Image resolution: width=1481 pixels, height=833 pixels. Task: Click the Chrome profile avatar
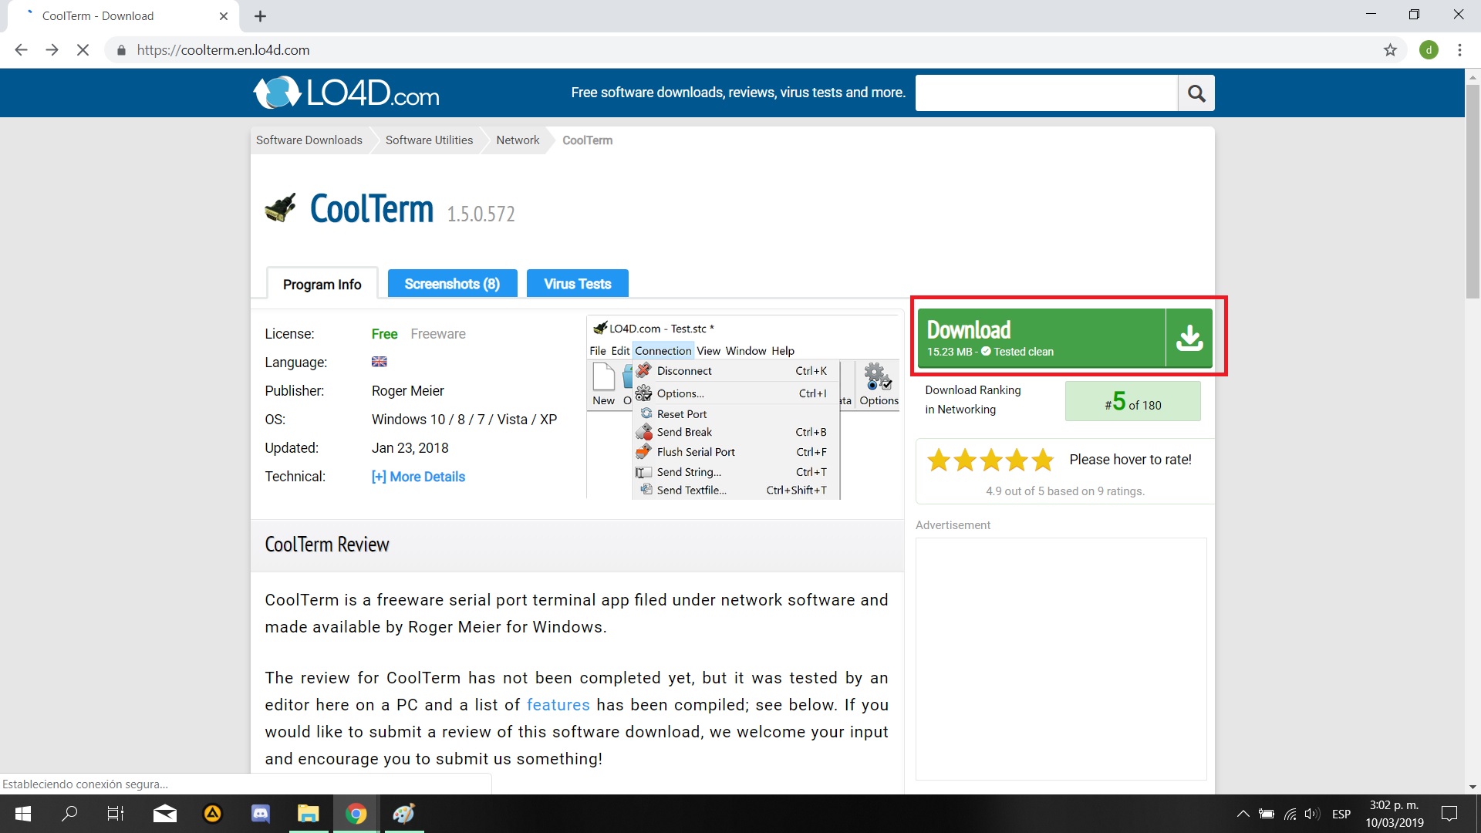[1429, 50]
